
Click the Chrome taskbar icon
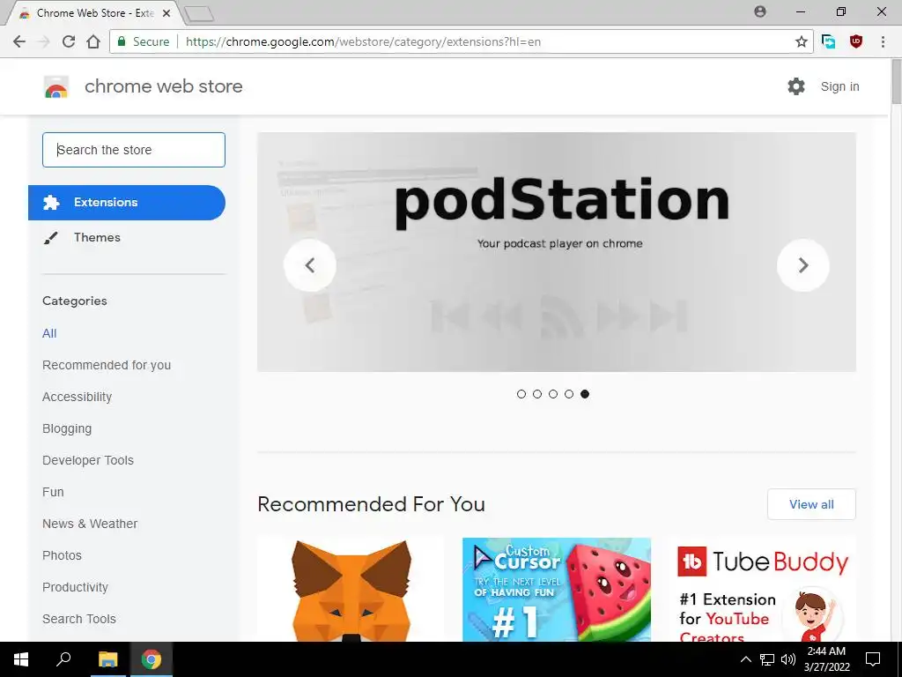point(152,659)
